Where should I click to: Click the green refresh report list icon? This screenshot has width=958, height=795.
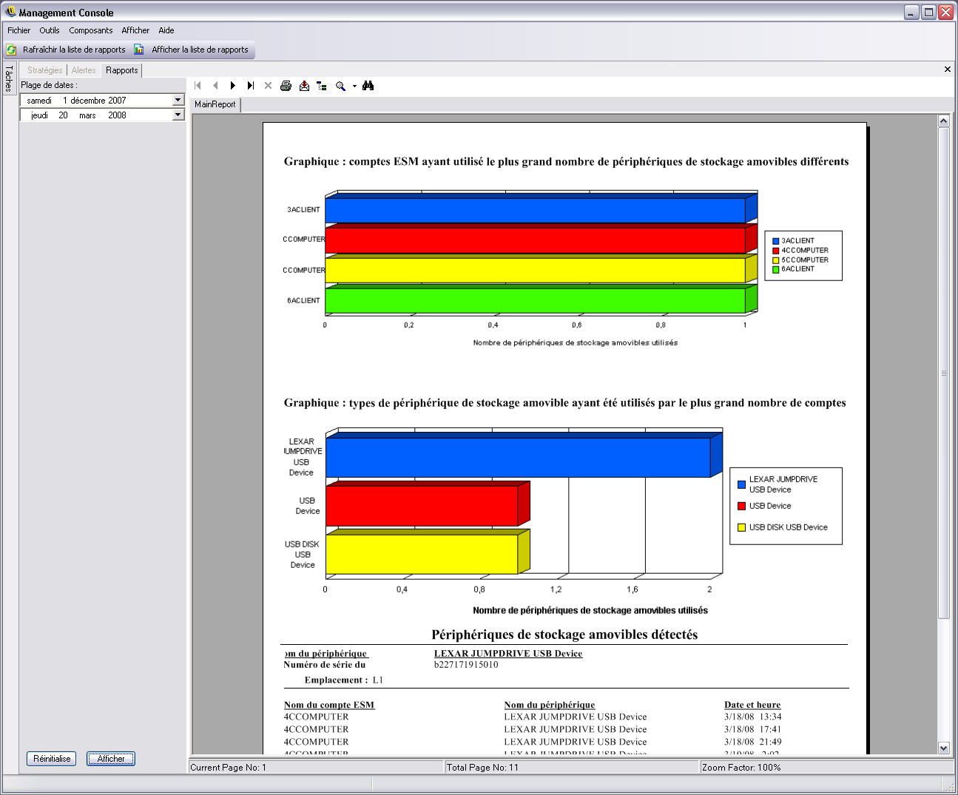[11, 50]
